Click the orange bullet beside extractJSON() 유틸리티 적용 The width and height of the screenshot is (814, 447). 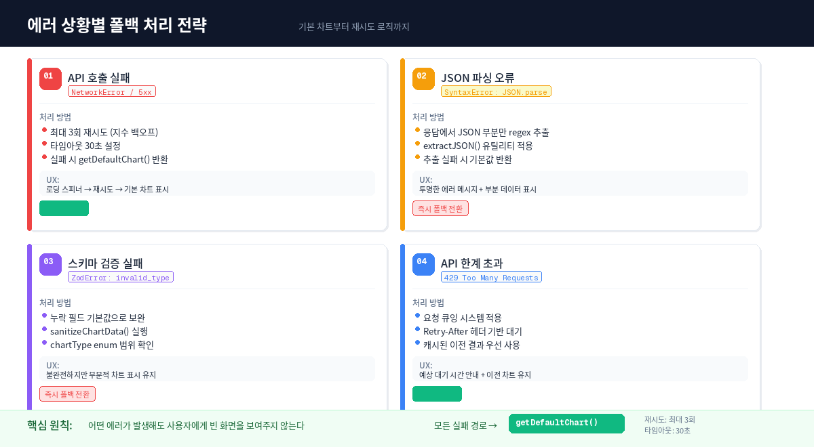tap(418, 144)
